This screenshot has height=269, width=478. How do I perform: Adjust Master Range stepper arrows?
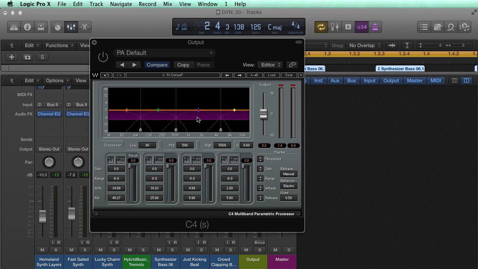(260, 179)
